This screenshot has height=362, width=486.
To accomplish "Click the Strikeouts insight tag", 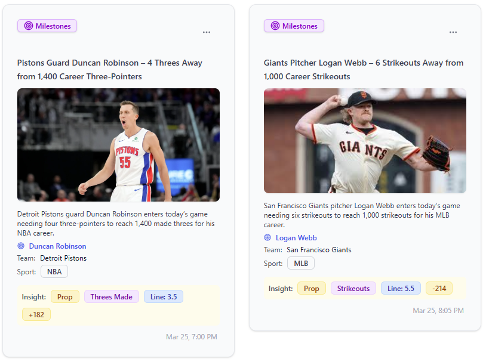I will [353, 289].
